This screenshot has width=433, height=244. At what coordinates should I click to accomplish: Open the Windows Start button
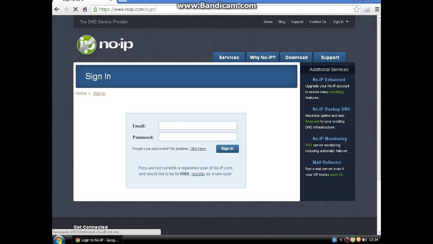[x=59, y=240]
